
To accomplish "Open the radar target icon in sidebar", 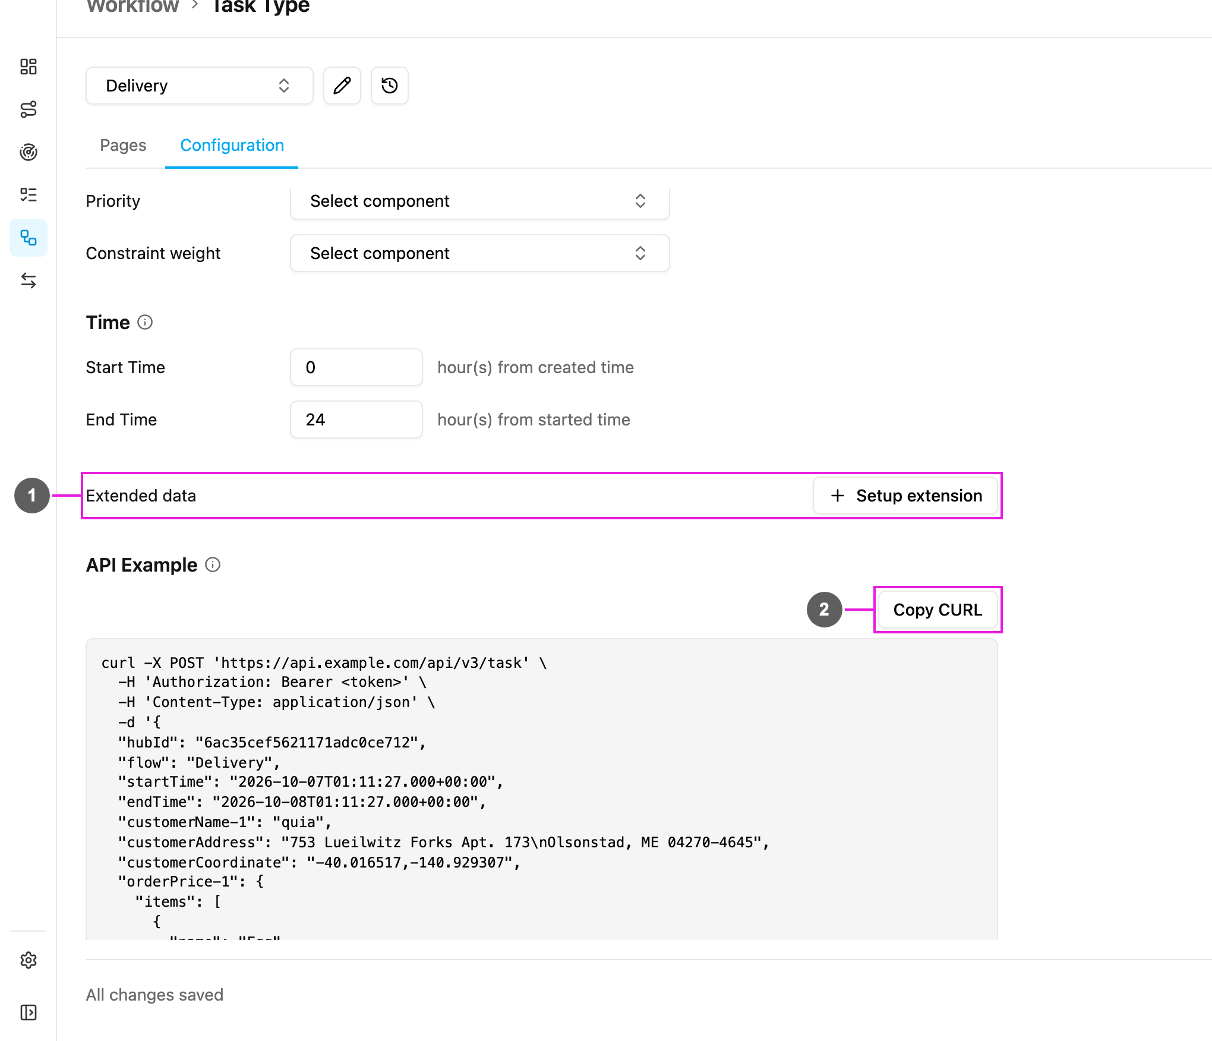I will click(x=29, y=152).
